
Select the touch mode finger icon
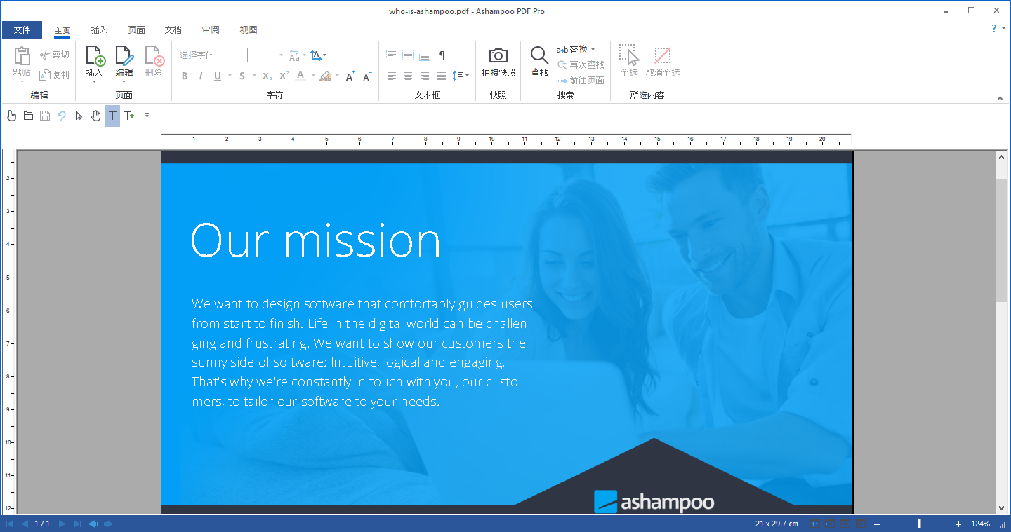pos(11,116)
